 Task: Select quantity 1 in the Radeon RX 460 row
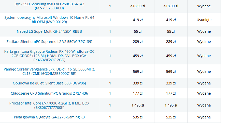[110, 56]
